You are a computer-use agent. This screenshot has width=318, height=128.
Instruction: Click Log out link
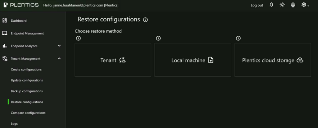(x=257, y=6)
